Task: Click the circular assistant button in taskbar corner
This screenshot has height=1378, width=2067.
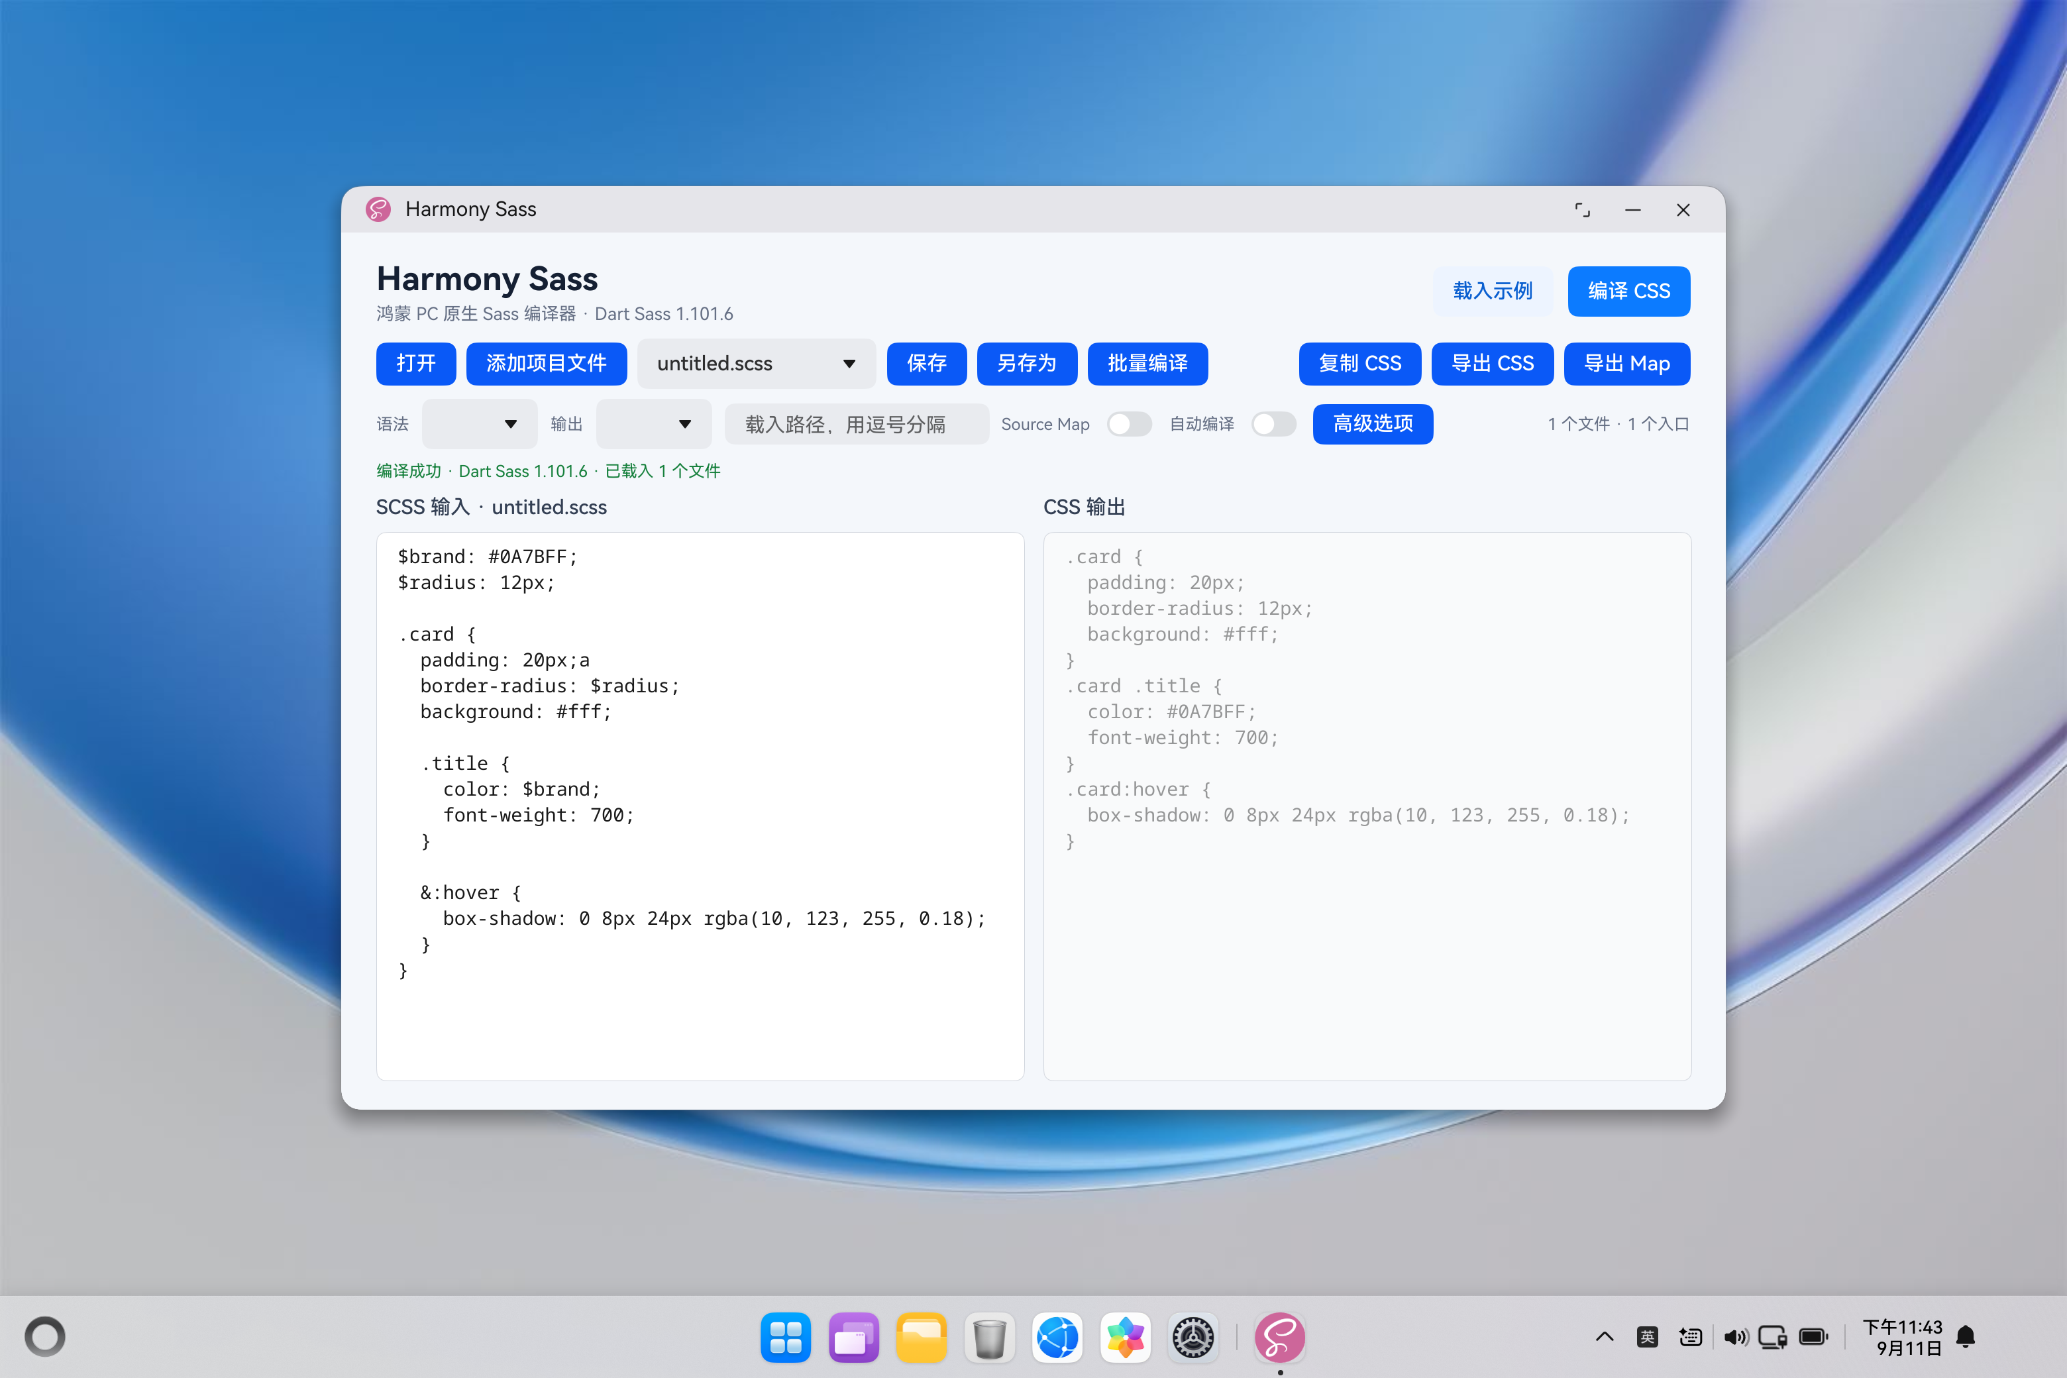Action: tap(45, 1337)
